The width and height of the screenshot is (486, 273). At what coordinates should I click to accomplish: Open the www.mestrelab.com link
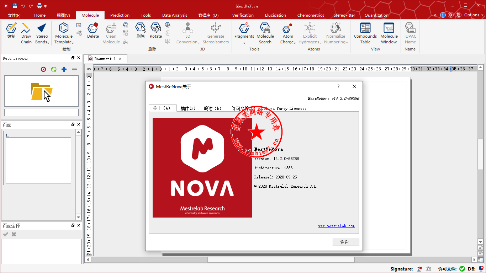pyautogui.click(x=336, y=226)
